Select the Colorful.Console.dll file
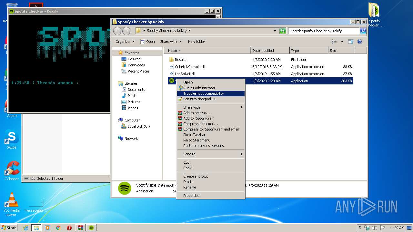This screenshot has width=413, height=232. 190,67
